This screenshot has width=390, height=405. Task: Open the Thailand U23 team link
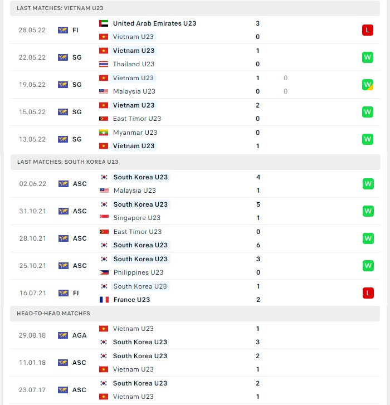coord(134,64)
